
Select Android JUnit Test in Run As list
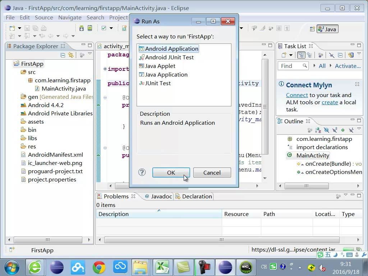coord(166,57)
